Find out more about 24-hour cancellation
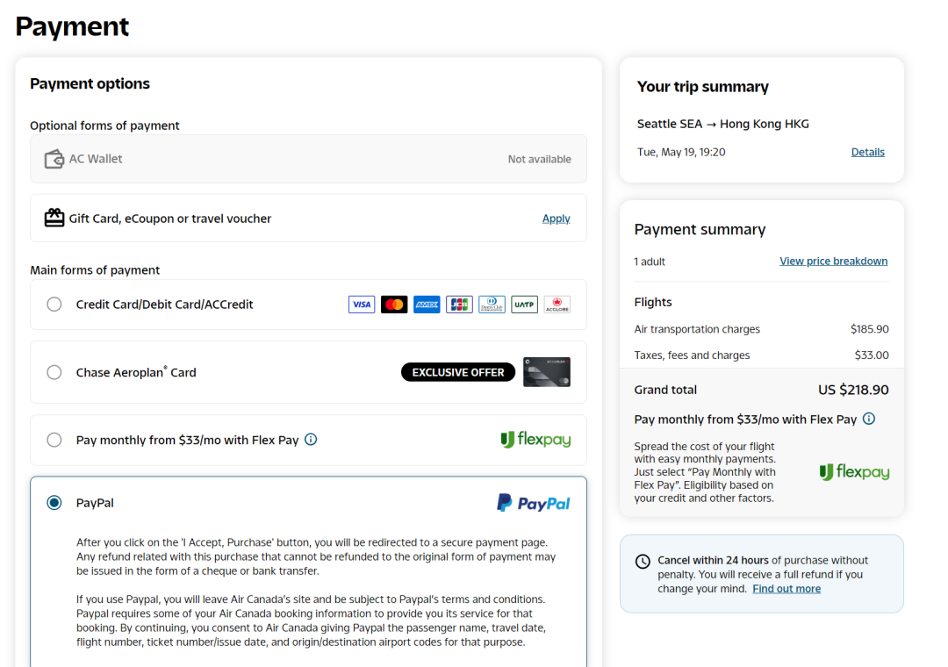The image size is (948, 667). (x=786, y=589)
